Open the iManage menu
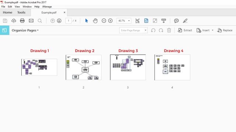This screenshot has height=132, width=236. pyautogui.click(x=47, y=7)
